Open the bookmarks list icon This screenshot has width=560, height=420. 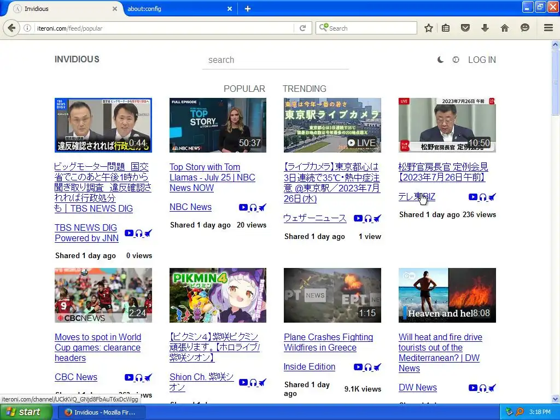(446, 28)
